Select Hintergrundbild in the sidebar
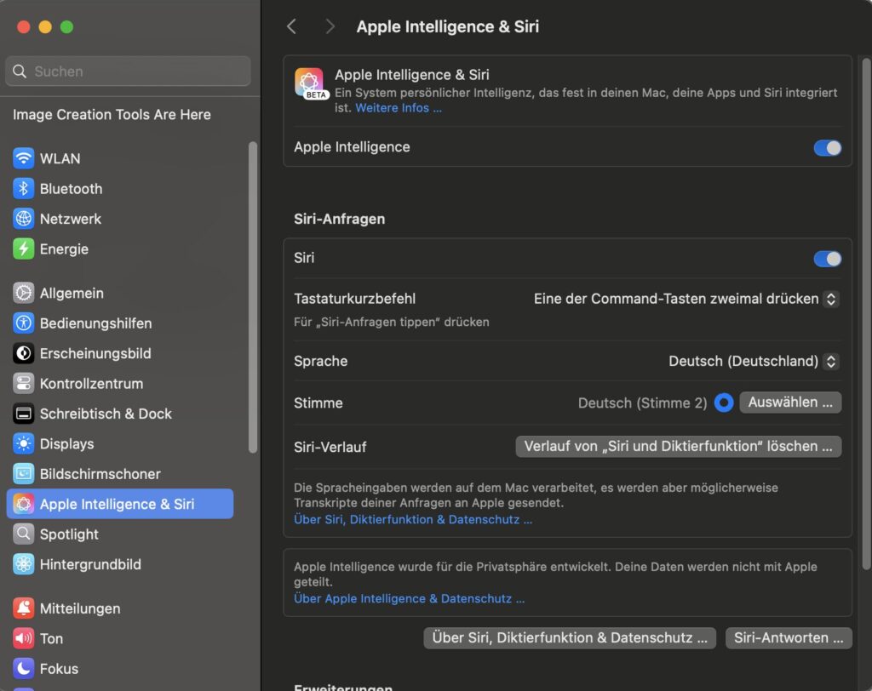Viewport: 872px width, 691px height. coord(90,563)
